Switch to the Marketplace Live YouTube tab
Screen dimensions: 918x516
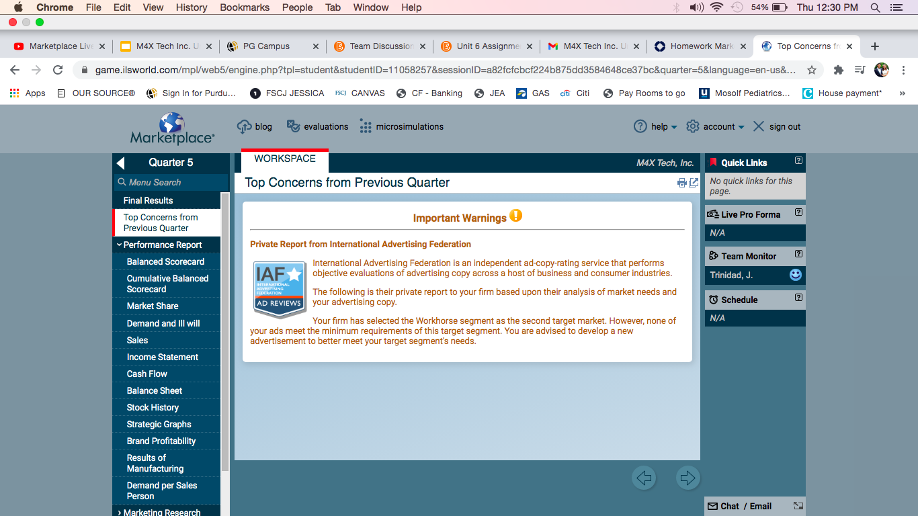pos(59,46)
